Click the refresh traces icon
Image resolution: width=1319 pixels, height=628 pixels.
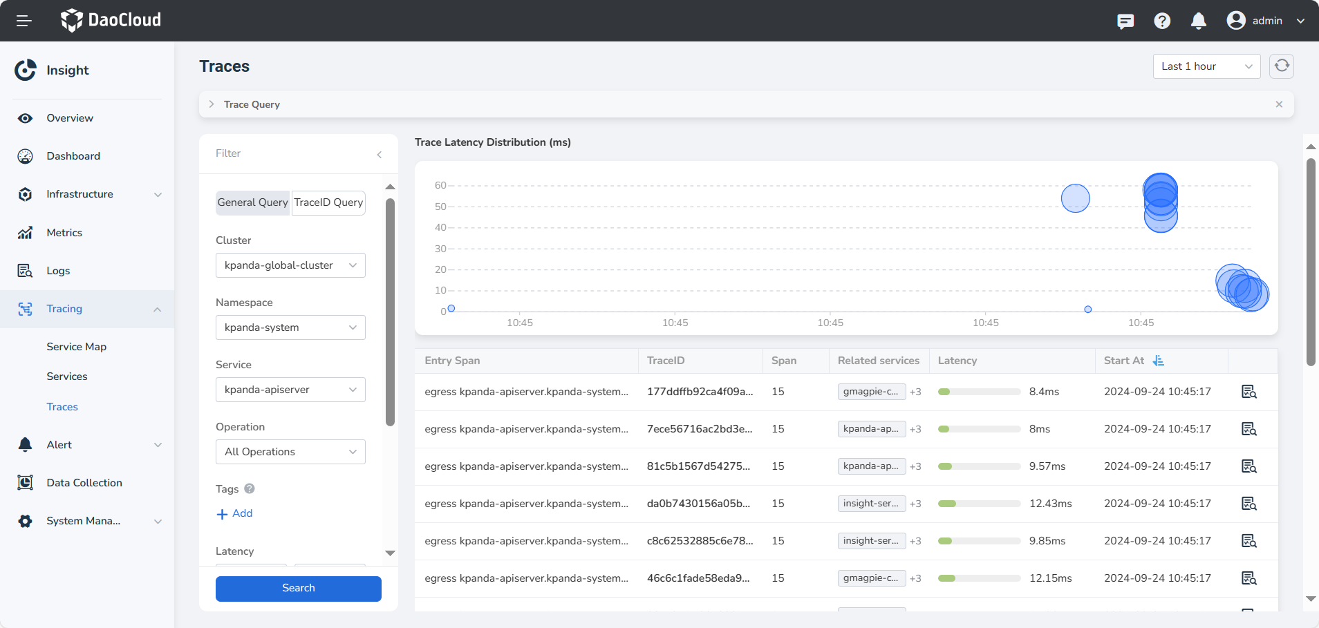click(x=1282, y=66)
